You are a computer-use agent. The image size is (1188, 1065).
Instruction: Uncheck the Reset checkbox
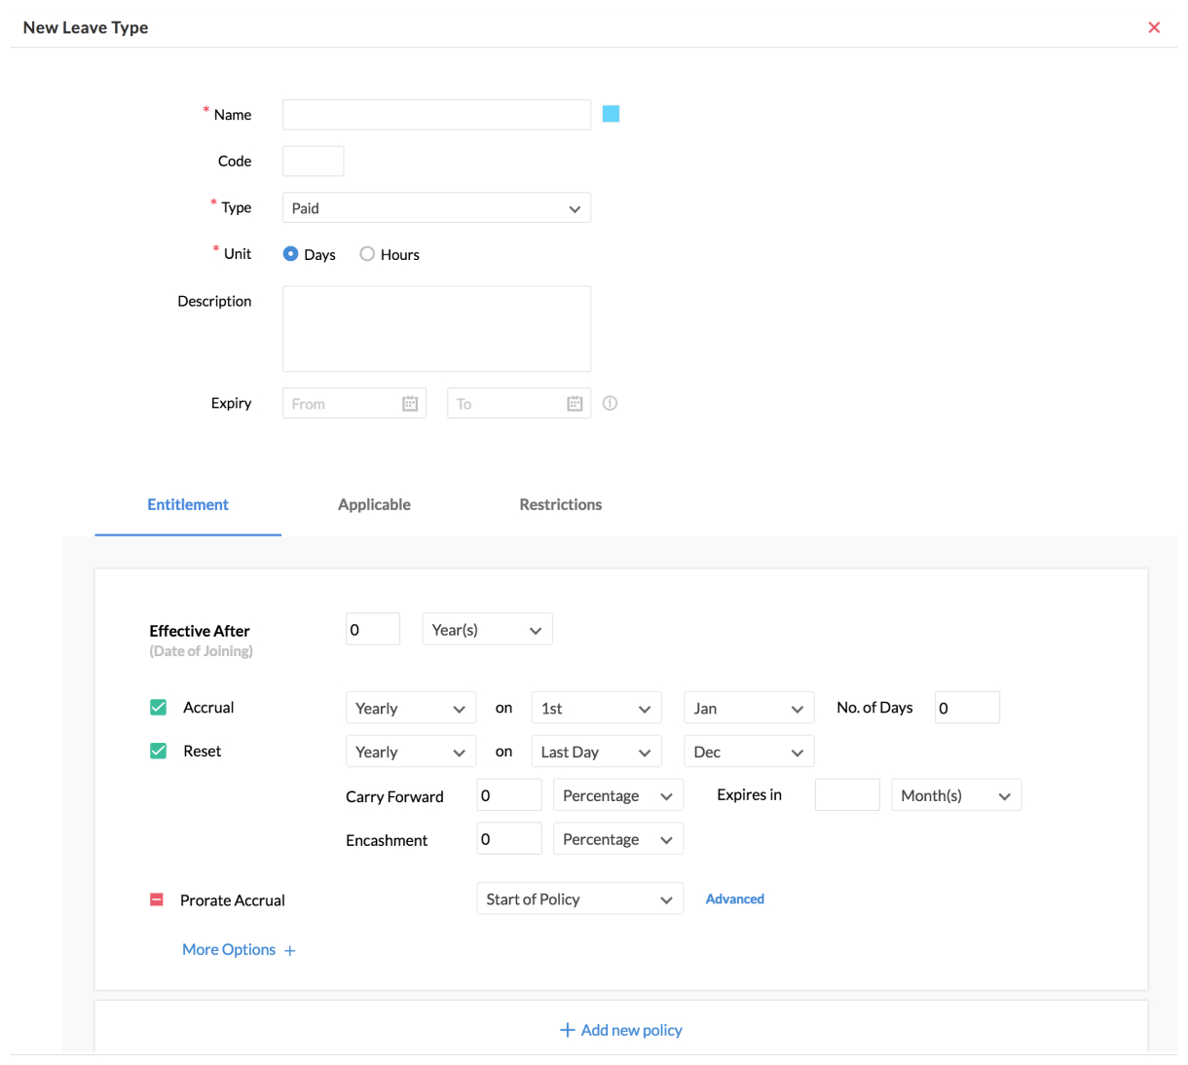point(158,752)
